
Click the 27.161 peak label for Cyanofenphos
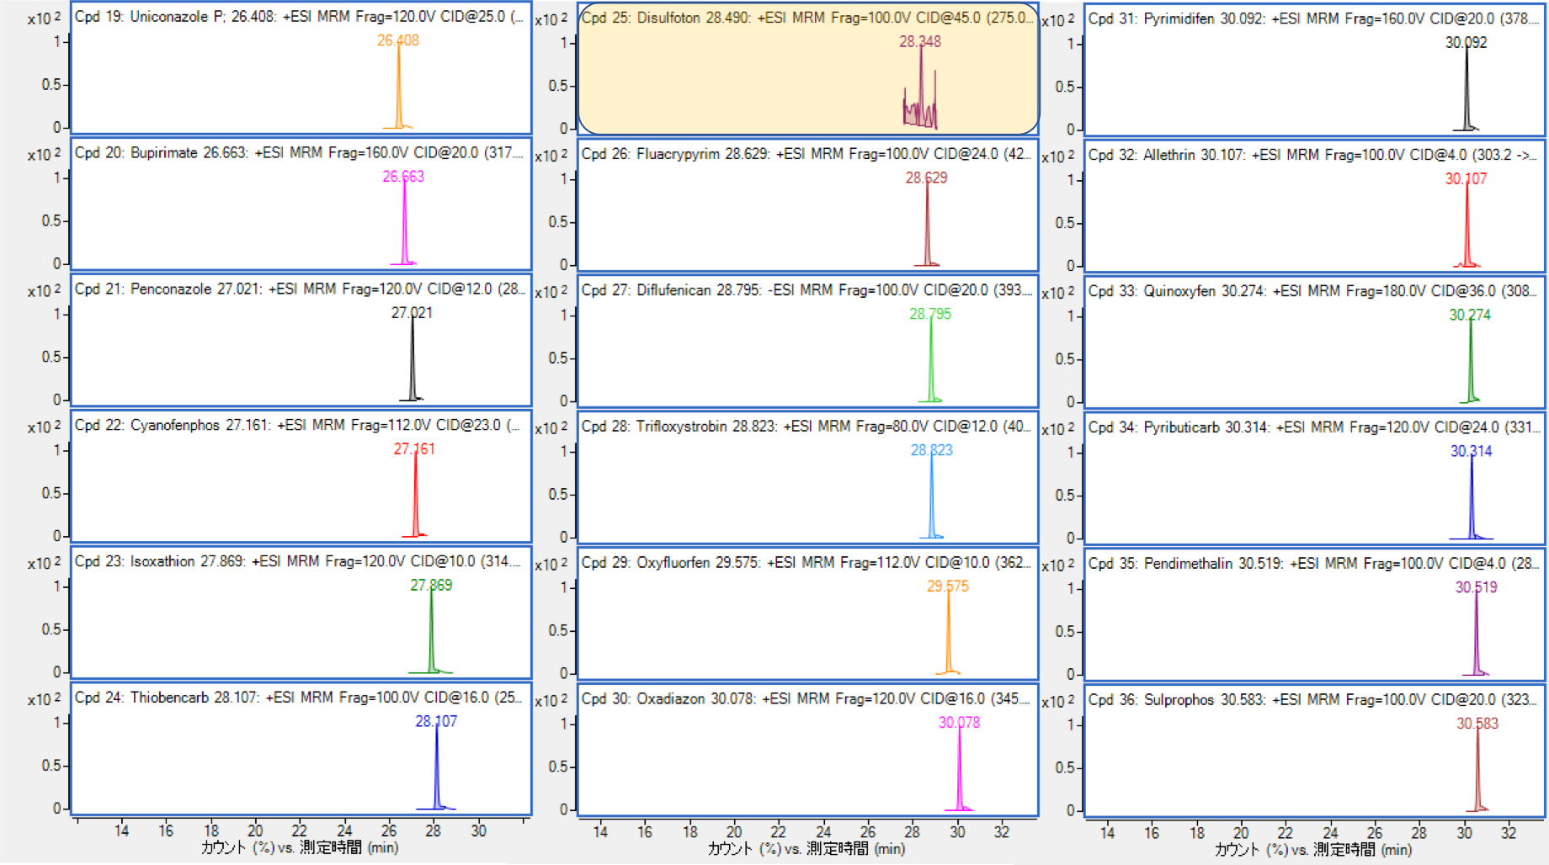point(414,449)
